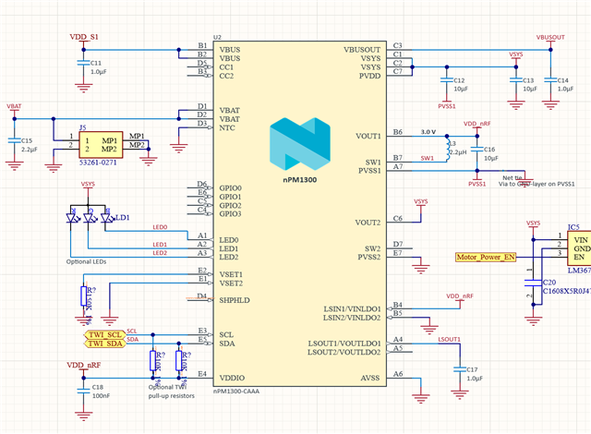Select capacitor C12 10µF
This screenshot has width=591, height=434.
[x=447, y=80]
